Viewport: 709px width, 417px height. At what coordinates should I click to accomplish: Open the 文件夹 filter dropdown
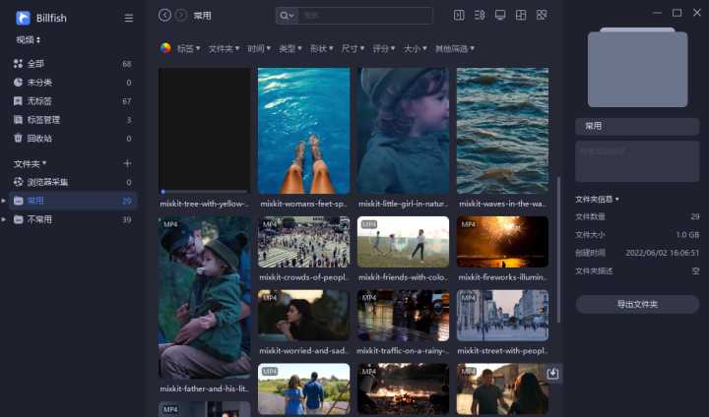(x=224, y=48)
